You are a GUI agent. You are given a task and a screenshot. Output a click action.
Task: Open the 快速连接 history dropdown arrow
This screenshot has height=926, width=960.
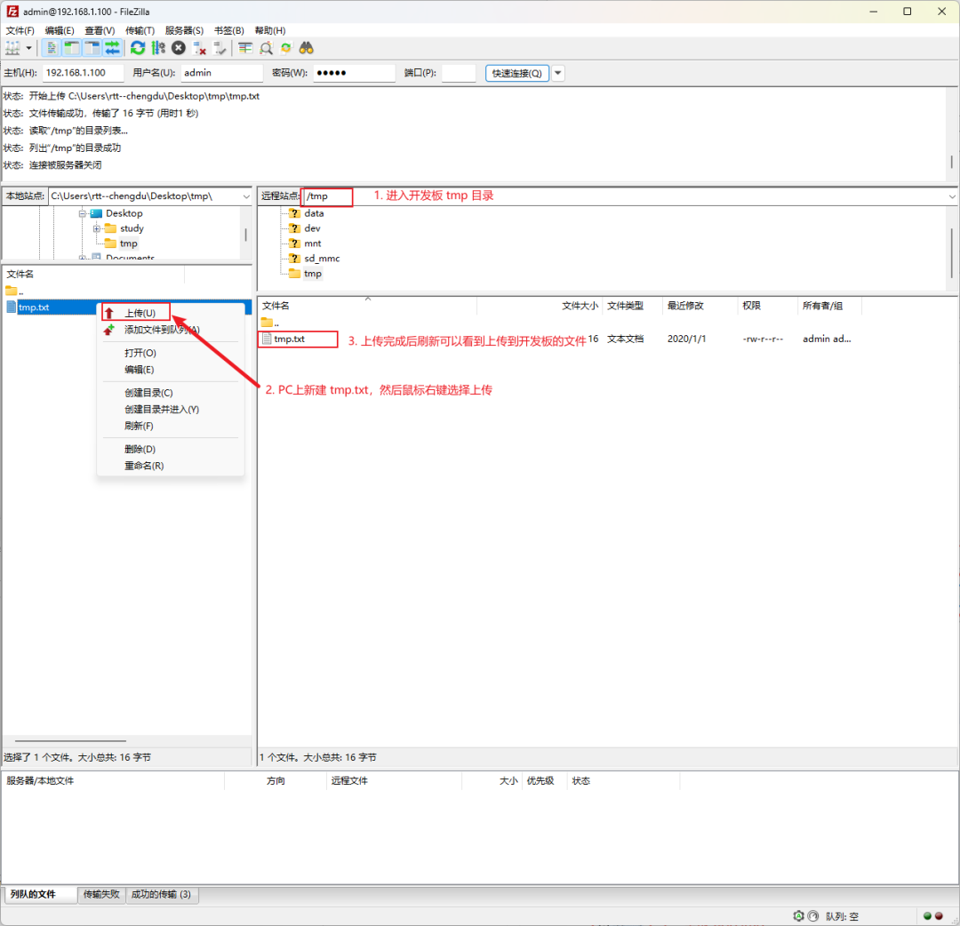(558, 73)
